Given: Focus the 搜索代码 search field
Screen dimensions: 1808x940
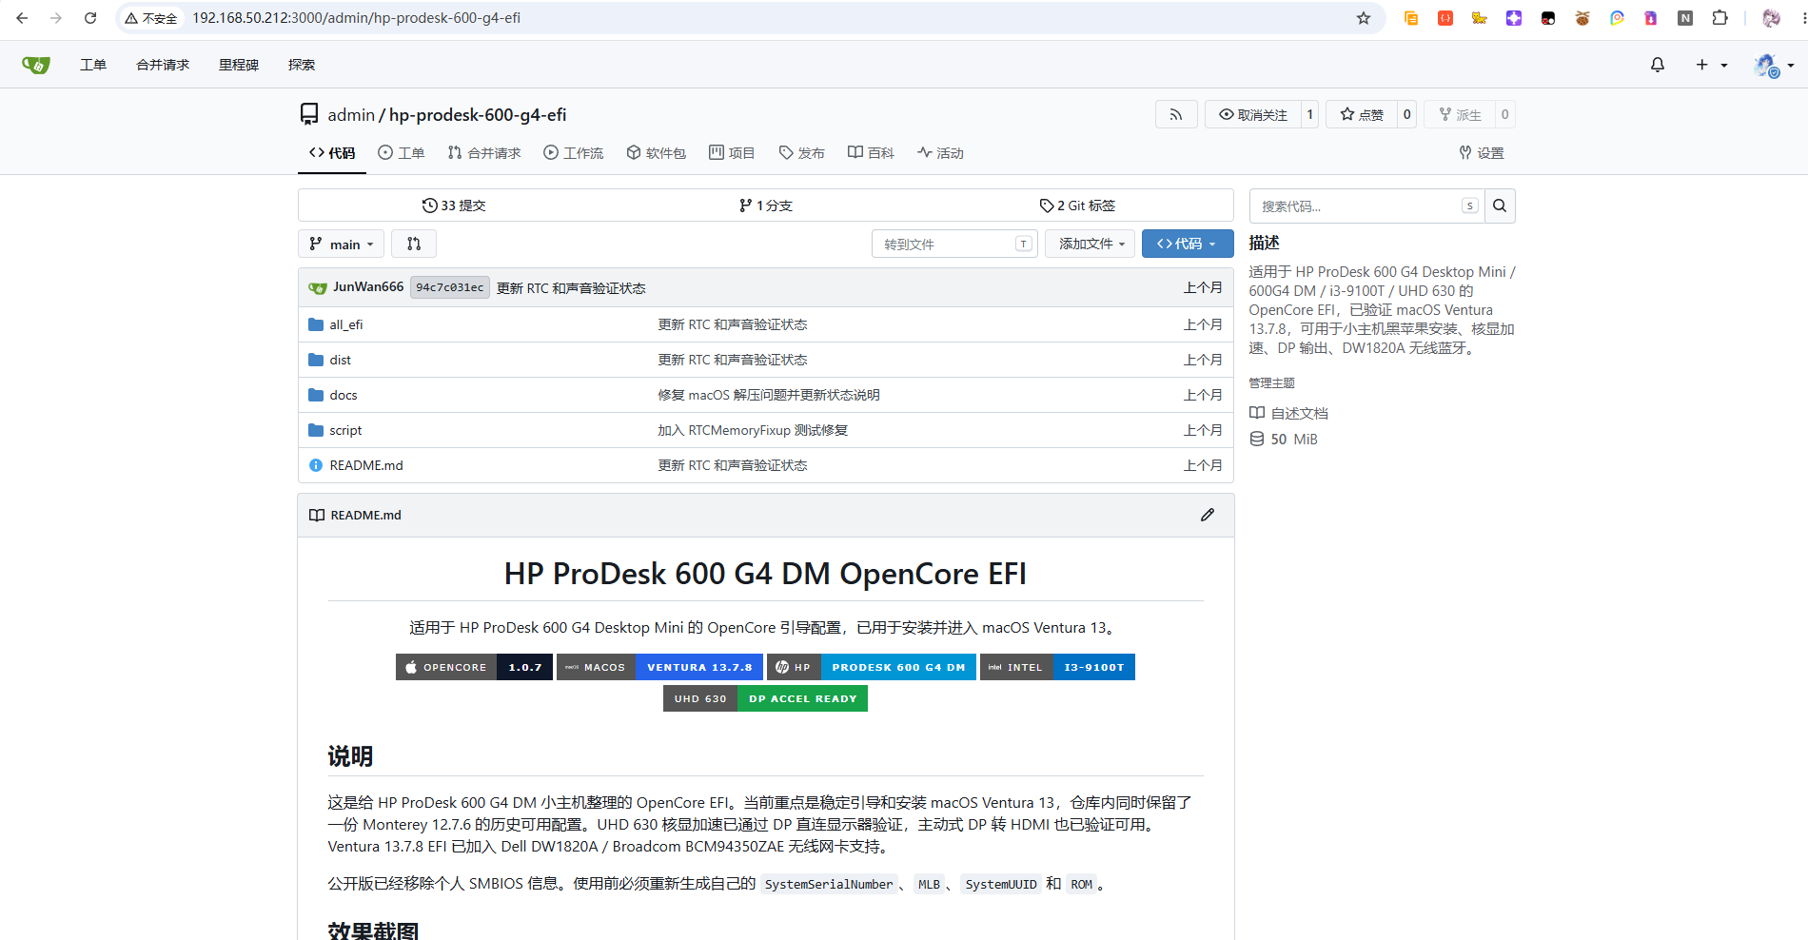Looking at the screenshot, I should click(x=1366, y=206).
